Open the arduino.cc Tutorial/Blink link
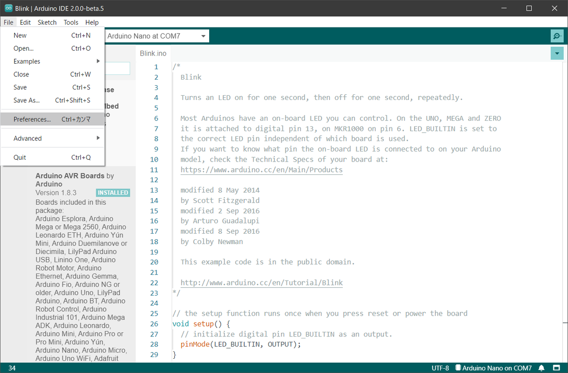 [x=261, y=282]
